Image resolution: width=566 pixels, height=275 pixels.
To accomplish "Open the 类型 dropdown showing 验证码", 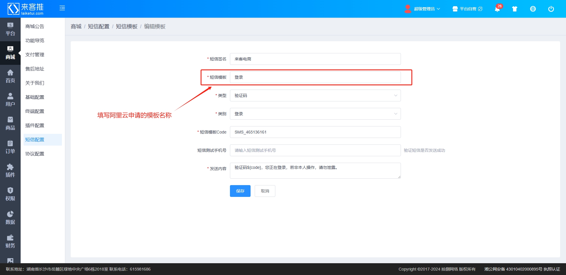I will coord(315,95).
